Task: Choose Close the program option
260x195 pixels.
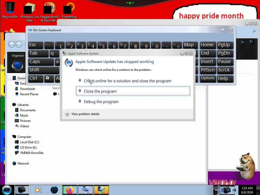Action: (x=133, y=91)
